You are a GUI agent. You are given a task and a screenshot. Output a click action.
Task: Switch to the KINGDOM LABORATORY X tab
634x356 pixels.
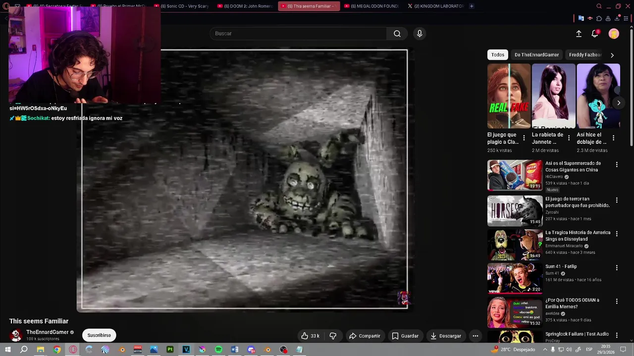436,6
